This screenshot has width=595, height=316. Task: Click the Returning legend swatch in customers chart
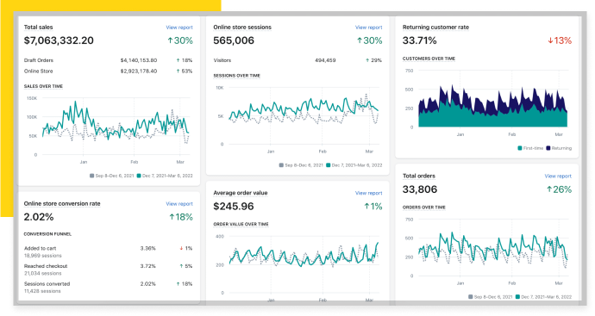point(548,148)
